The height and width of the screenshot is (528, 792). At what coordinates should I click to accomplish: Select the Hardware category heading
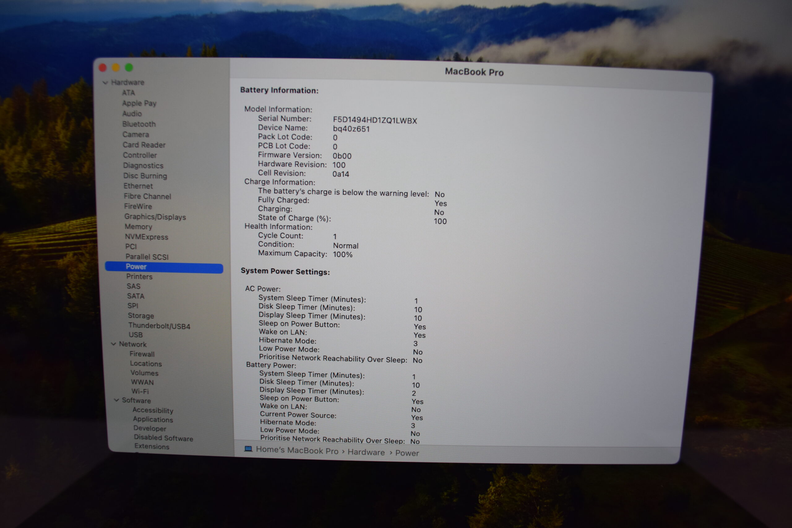[128, 83]
